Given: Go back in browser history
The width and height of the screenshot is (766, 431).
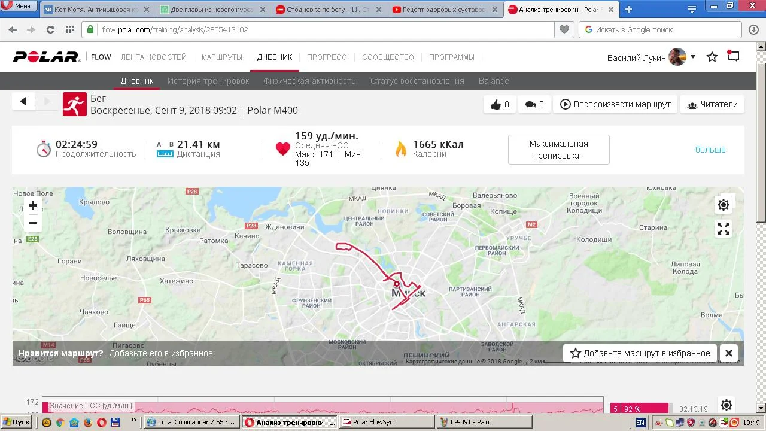Looking at the screenshot, I should pyautogui.click(x=13, y=29).
